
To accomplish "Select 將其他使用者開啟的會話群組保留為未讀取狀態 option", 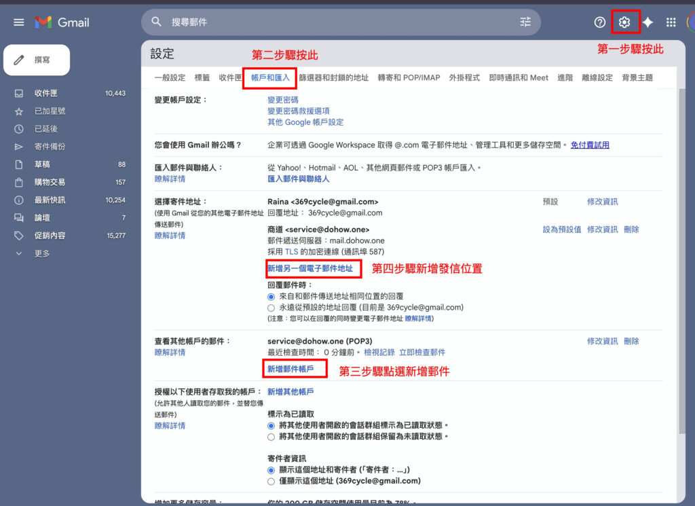I will (x=271, y=436).
